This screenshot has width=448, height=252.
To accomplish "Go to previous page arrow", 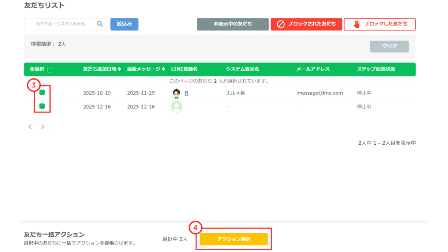I will point(30,127).
